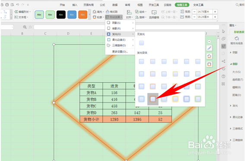Switch to 公式 (Formulas) tab
Viewport: 245px width, 161px height.
click(102, 5)
